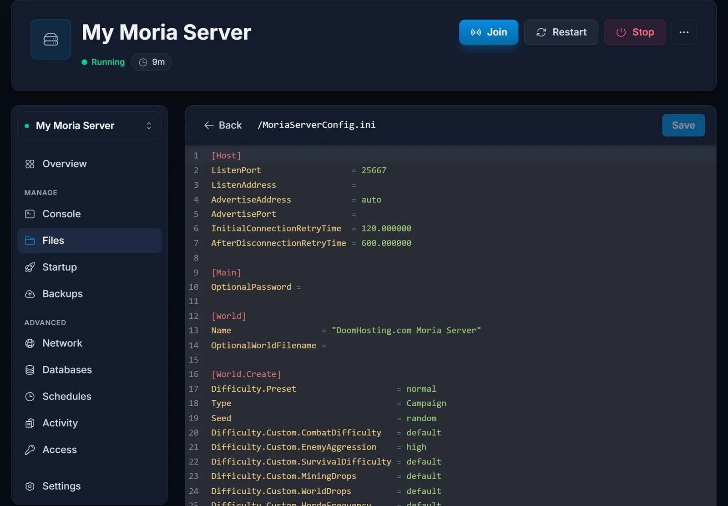Click the EnemyAggression value high
Screen dimensions: 728x506
point(416,447)
